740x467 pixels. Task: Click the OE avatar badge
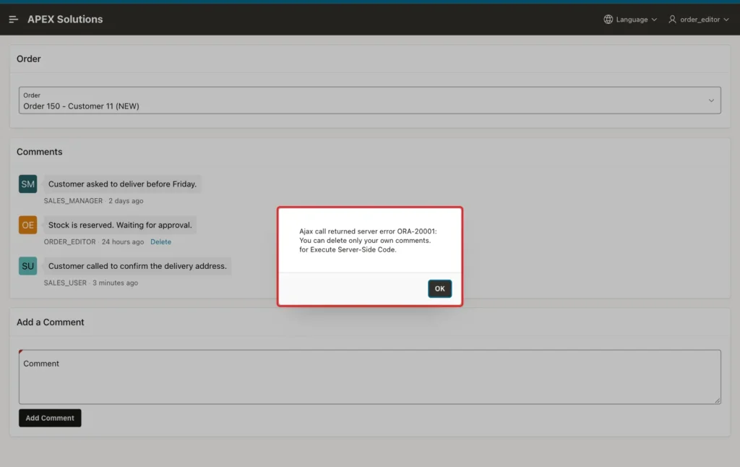[28, 226]
